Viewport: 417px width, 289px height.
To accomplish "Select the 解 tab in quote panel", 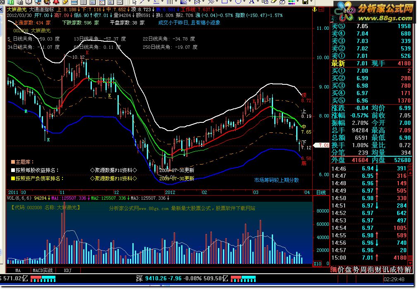I will pyautogui.click(x=408, y=270).
